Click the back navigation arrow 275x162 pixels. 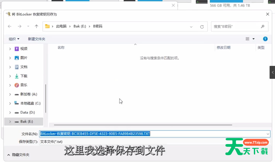coord(10,26)
